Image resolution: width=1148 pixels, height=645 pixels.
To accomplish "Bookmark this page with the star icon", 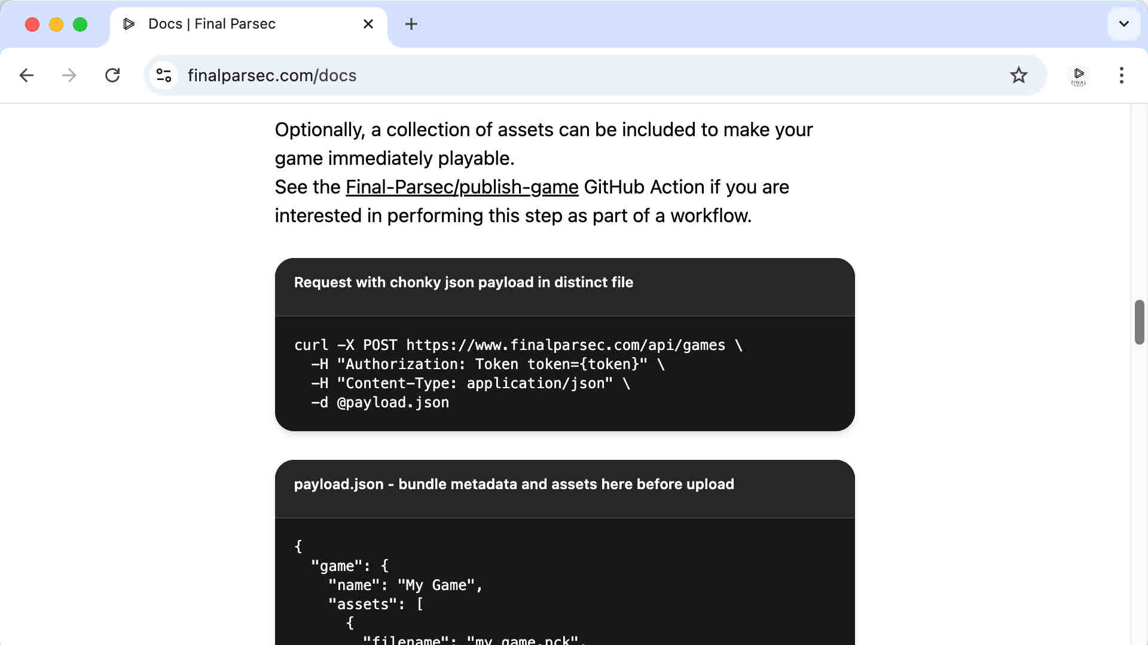I will click(1018, 75).
